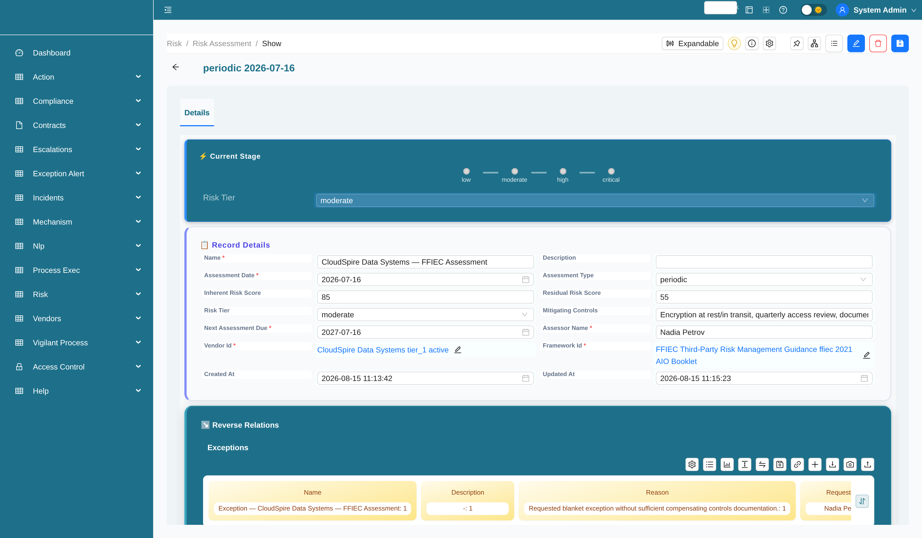The height and width of the screenshot is (538, 922).
Task: Select the critical stage dot
Action: (611, 171)
